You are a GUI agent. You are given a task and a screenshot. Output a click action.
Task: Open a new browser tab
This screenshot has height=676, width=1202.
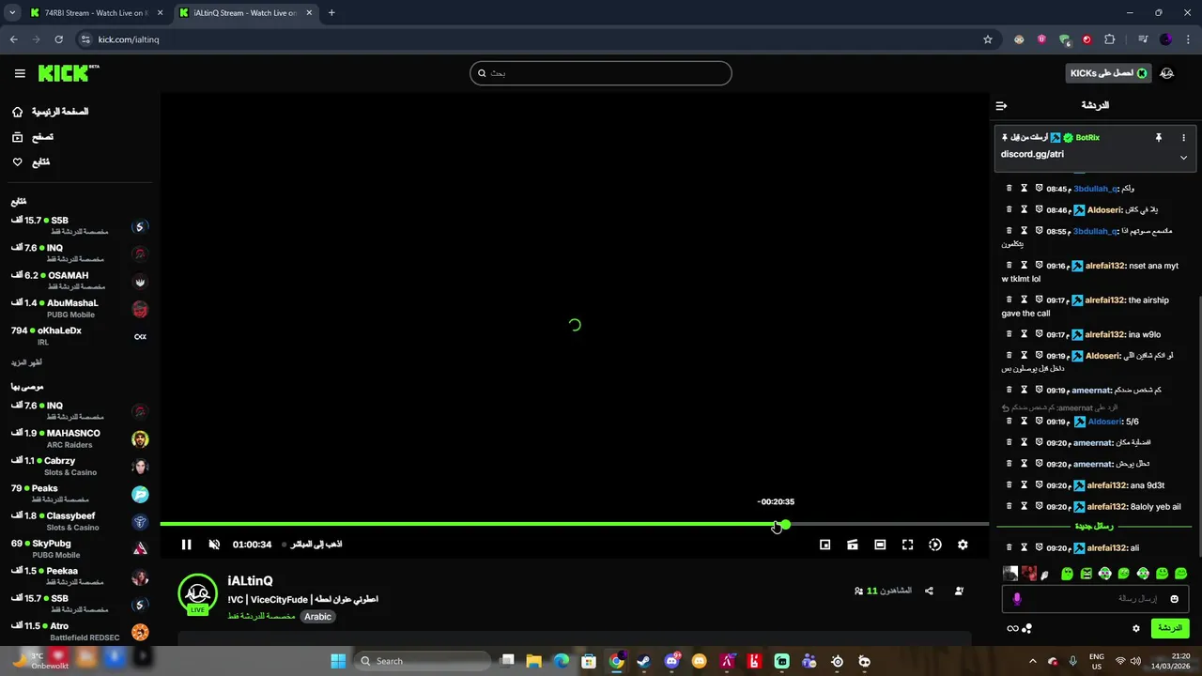[x=331, y=13]
